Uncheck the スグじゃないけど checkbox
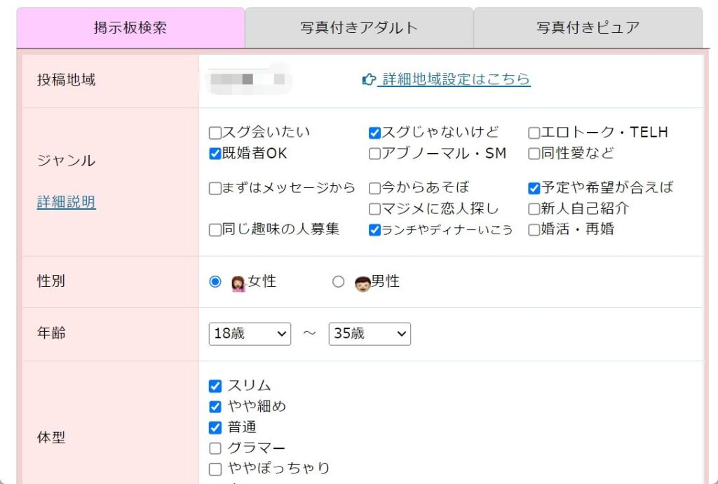The image size is (718, 484). pos(374,133)
